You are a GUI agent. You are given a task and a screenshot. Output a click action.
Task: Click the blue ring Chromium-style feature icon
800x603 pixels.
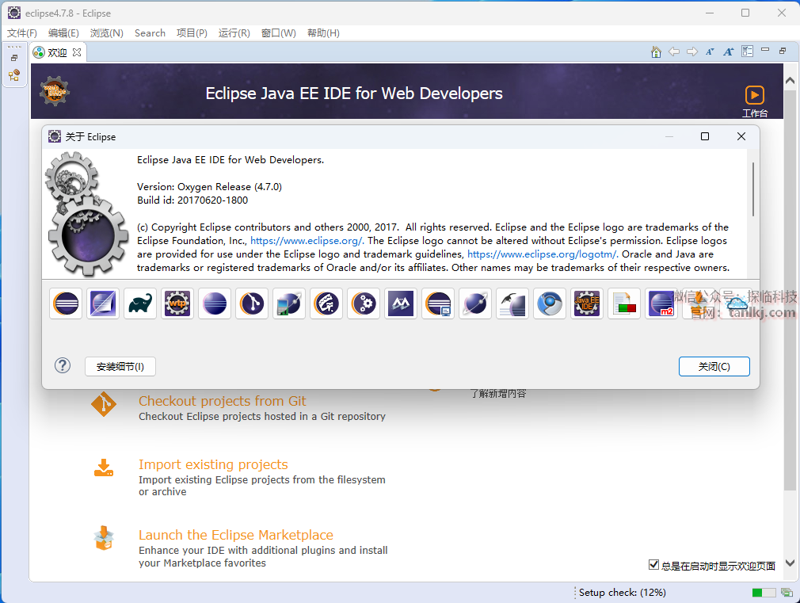(x=550, y=303)
